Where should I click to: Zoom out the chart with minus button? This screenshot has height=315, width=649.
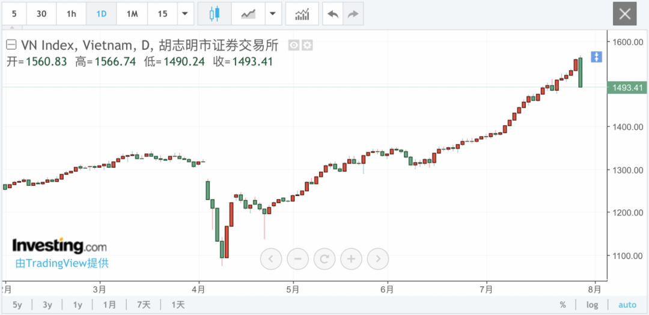pyautogui.click(x=297, y=259)
